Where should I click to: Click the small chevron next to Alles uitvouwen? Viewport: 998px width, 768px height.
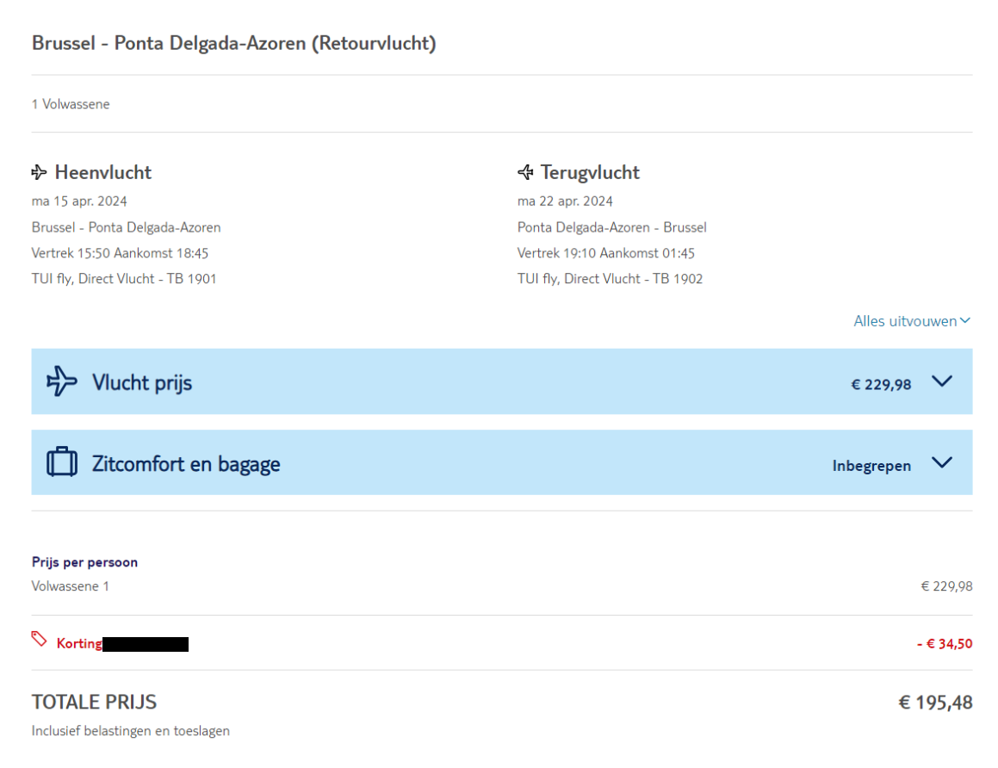tap(964, 321)
